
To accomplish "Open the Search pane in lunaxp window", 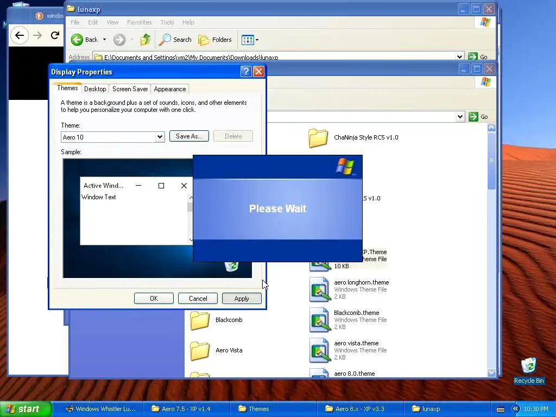I will pyautogui.click(x=175, y=40).
